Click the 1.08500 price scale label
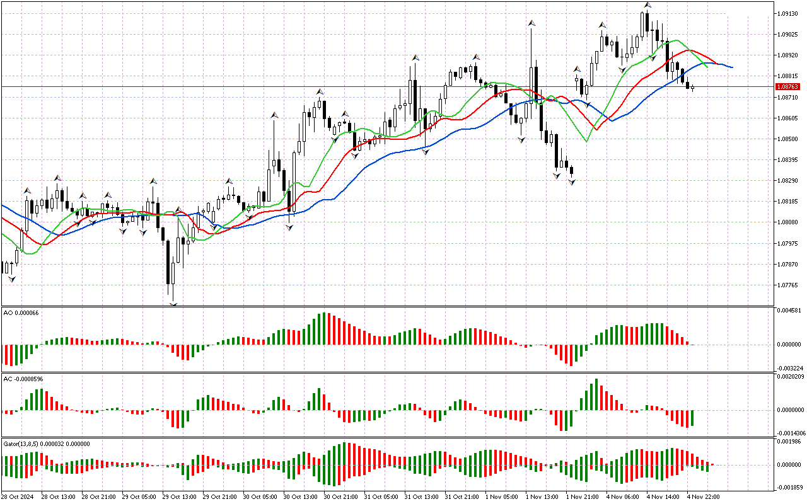Screen dimensions: 807x504 (787, 139)
